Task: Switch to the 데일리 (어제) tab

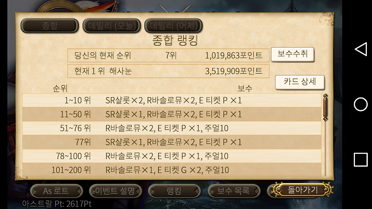Action: tap(174, 25)
